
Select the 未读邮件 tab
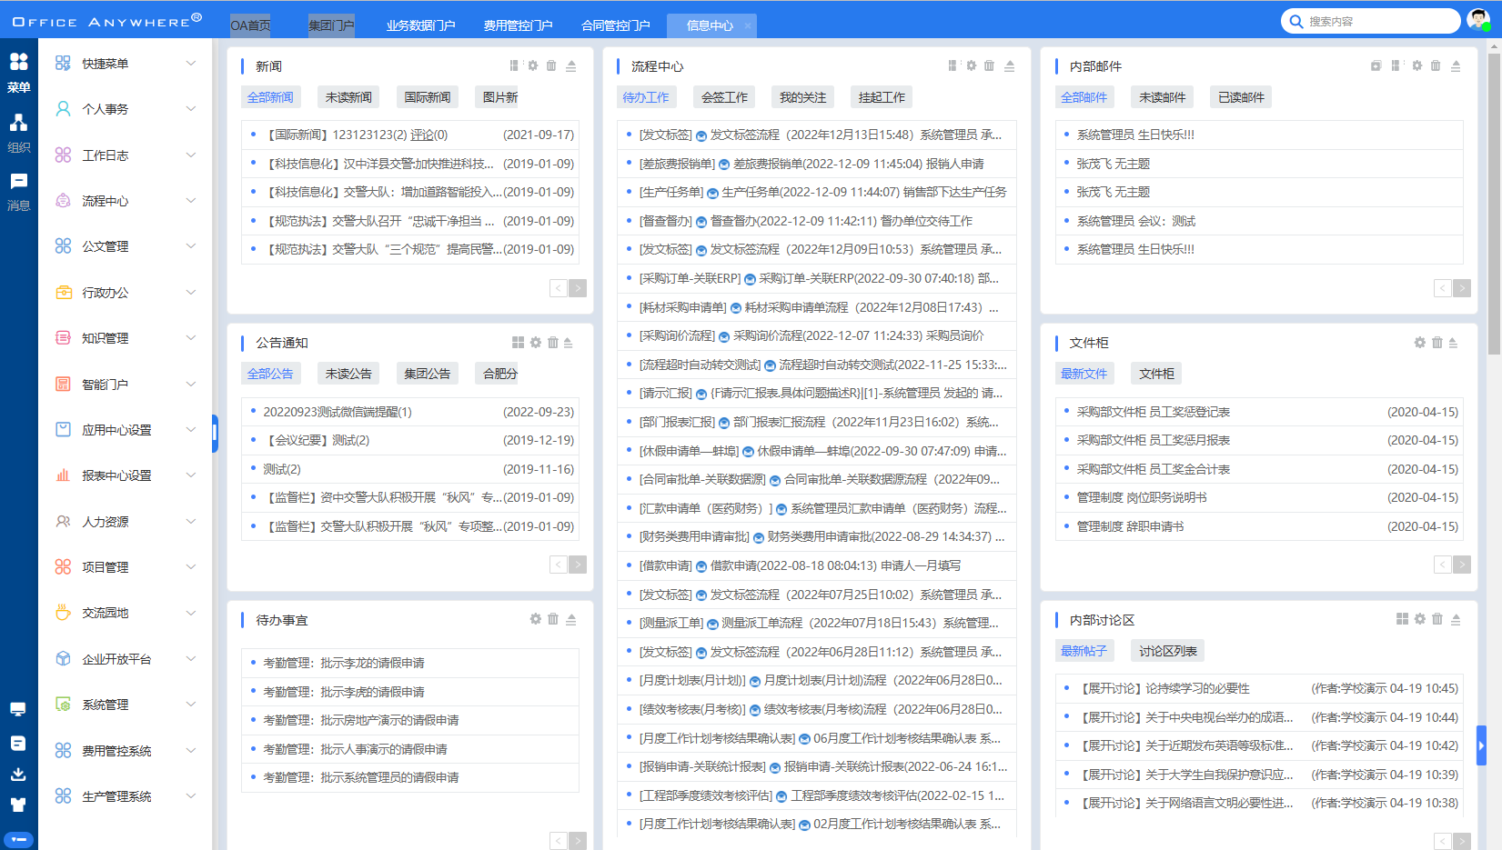point(1162,97)
